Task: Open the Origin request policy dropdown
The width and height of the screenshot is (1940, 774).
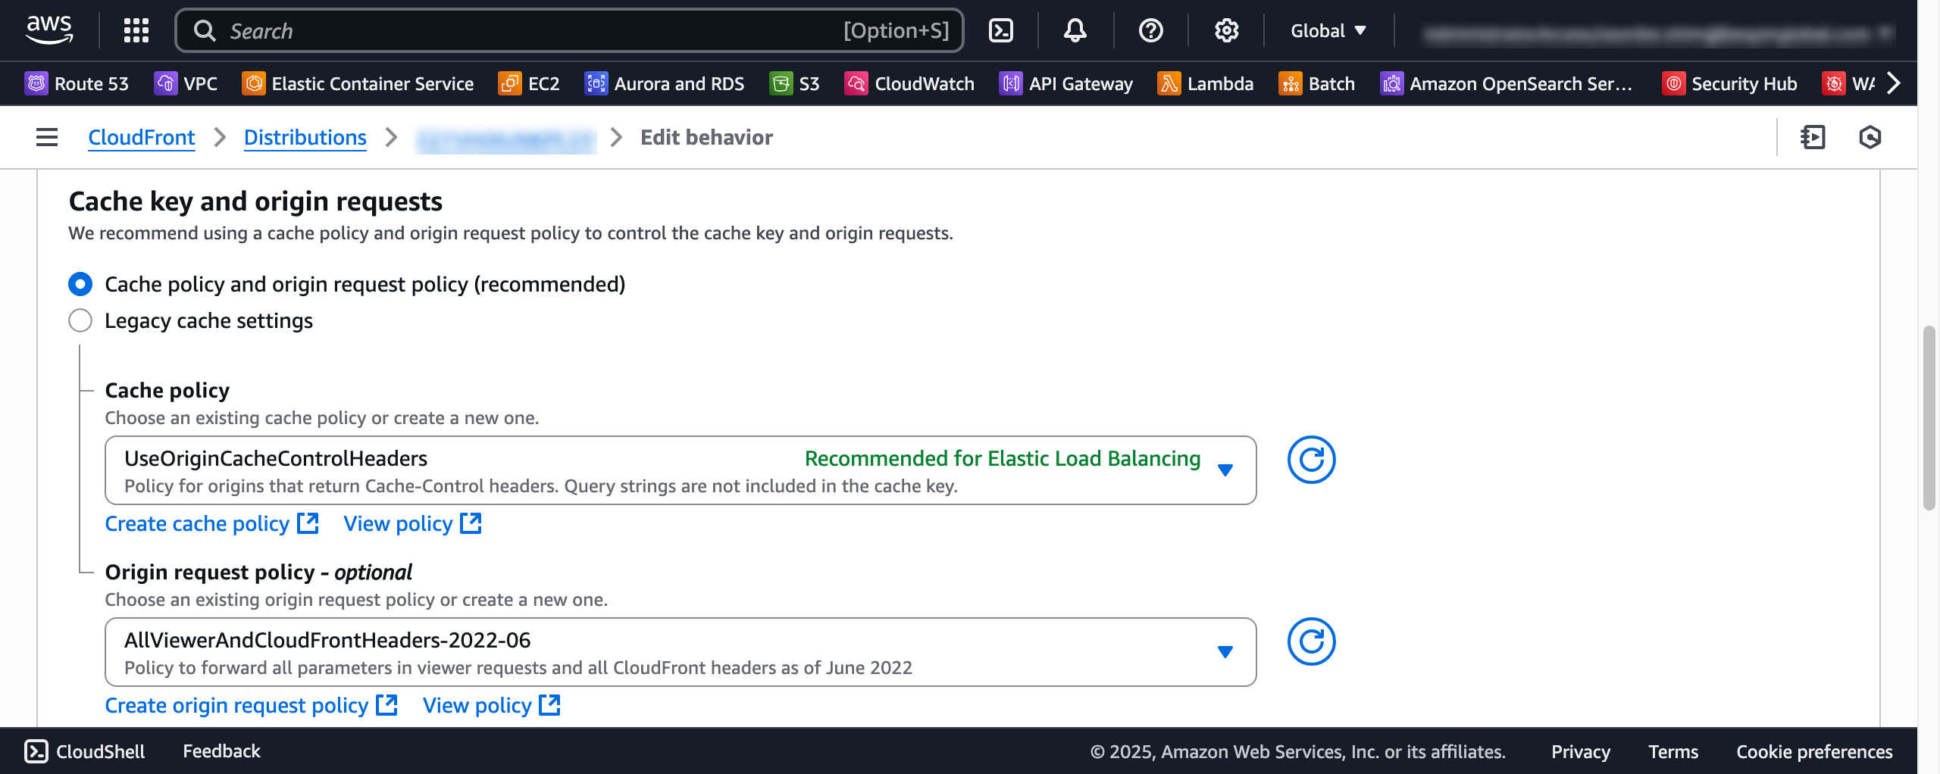Action: 681,652
